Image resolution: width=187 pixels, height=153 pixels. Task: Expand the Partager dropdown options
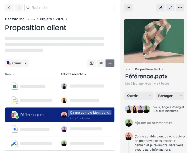click(170, 96)
